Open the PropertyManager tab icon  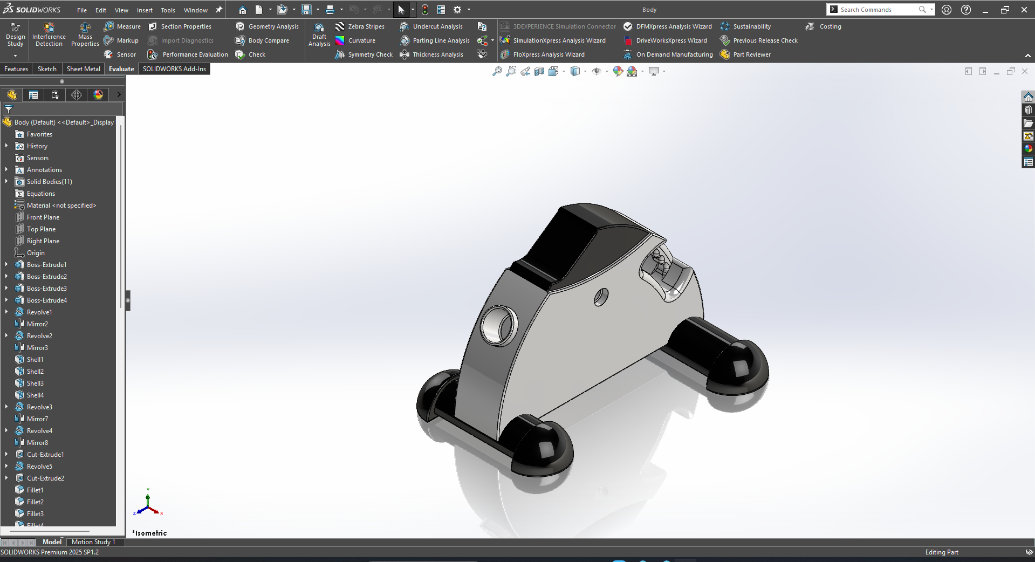[33, 95]
